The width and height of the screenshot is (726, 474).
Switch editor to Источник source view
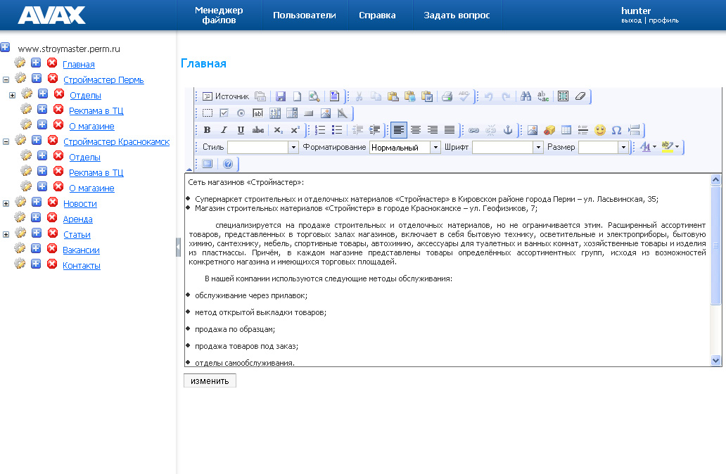(226, 96)
